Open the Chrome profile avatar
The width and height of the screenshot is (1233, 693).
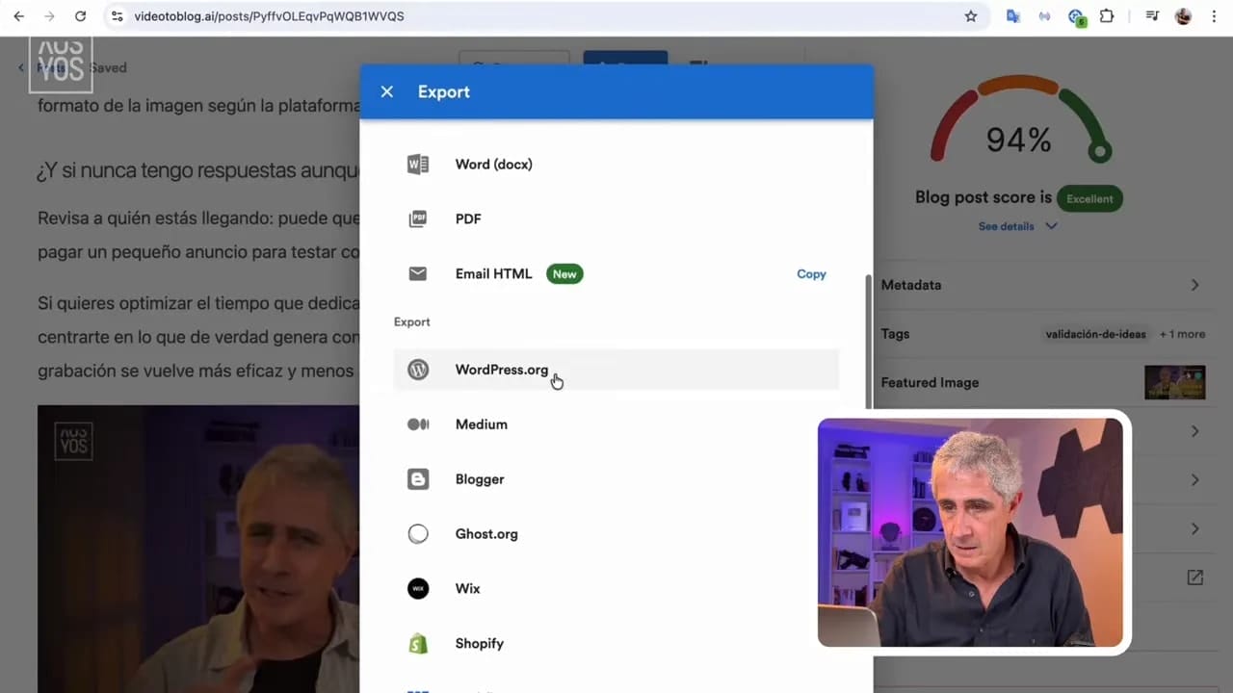[x=1183, y=16]
